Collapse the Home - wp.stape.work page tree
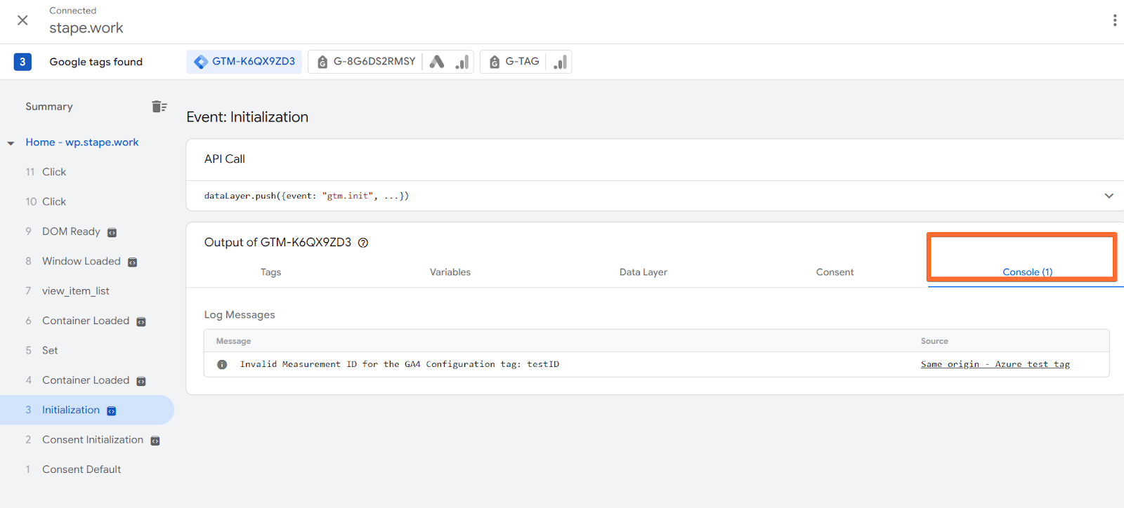Screen dimensions: 1124x508 (11, 143)
